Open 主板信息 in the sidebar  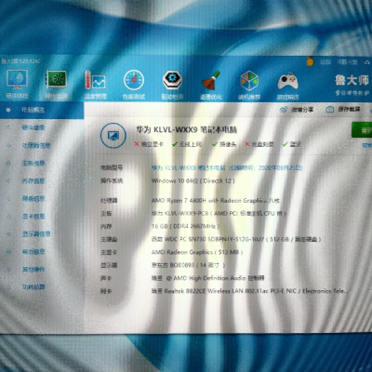click(33, 163)
